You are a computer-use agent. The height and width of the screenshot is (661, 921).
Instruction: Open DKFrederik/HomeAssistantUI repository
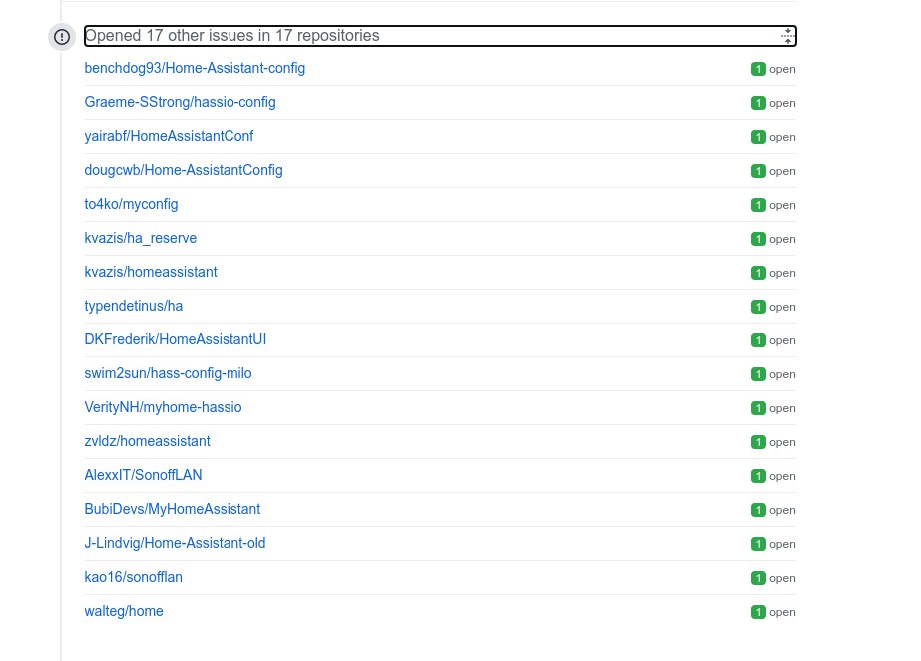tap(175, 339)
